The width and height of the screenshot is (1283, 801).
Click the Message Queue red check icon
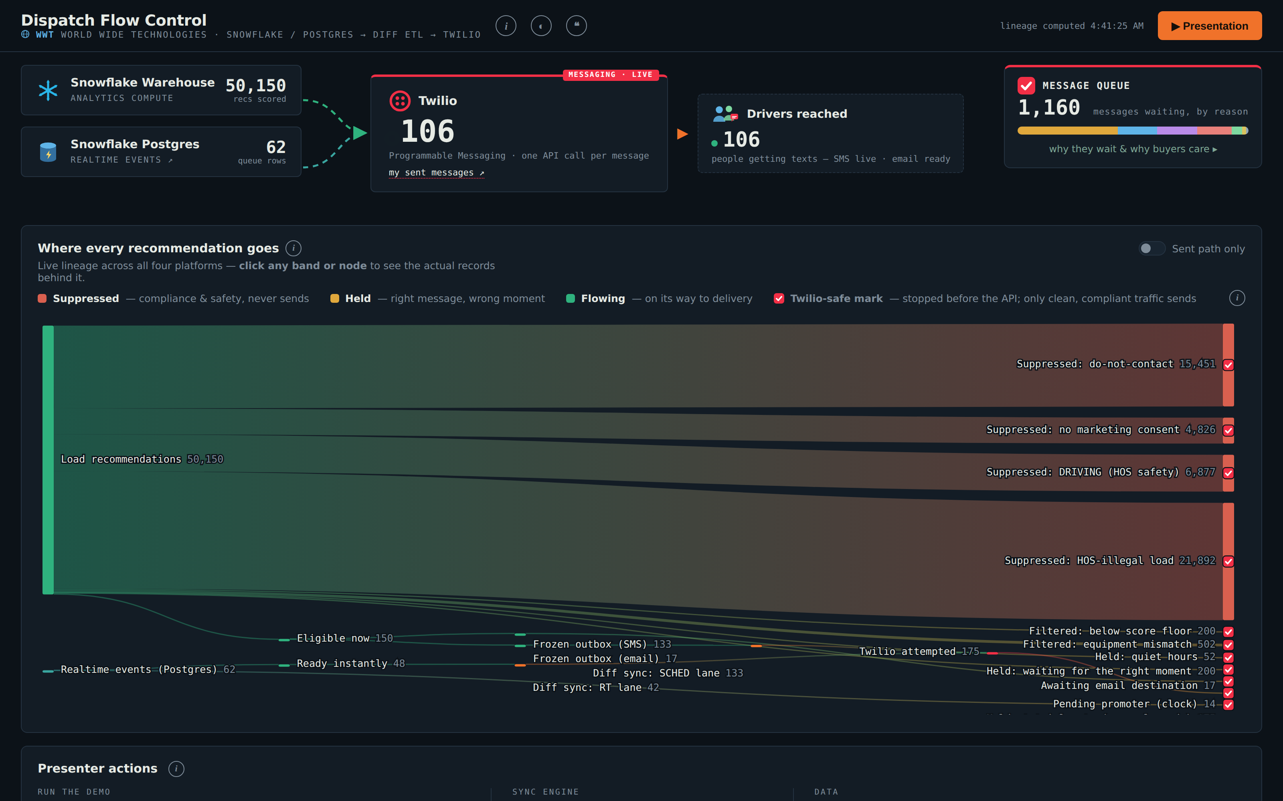pos(1026,85)
